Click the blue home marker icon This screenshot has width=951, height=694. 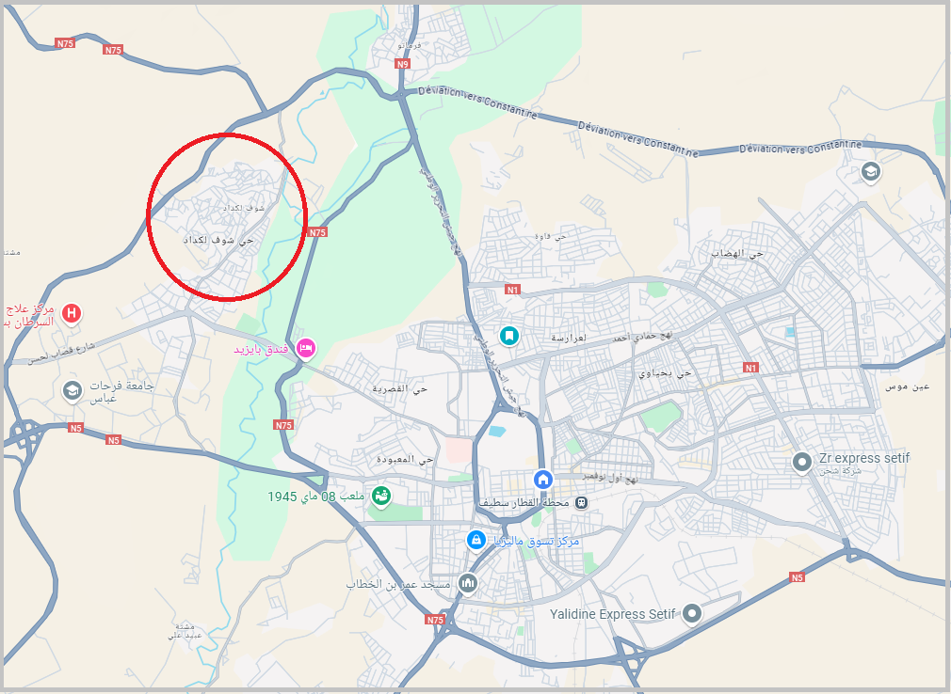click(542, 480)
